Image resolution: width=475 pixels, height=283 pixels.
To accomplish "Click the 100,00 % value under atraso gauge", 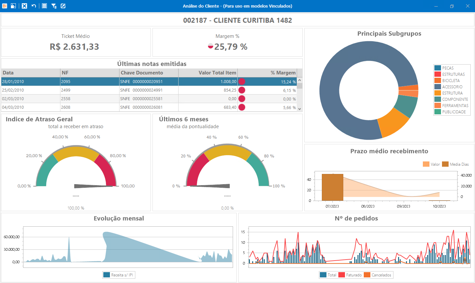I will pyautogui.click(x=76, y=208).
